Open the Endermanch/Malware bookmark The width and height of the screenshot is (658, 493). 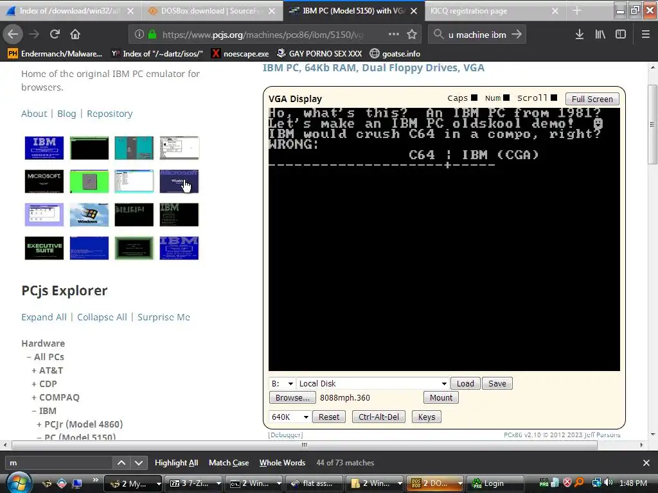click(x=55, y=54)
